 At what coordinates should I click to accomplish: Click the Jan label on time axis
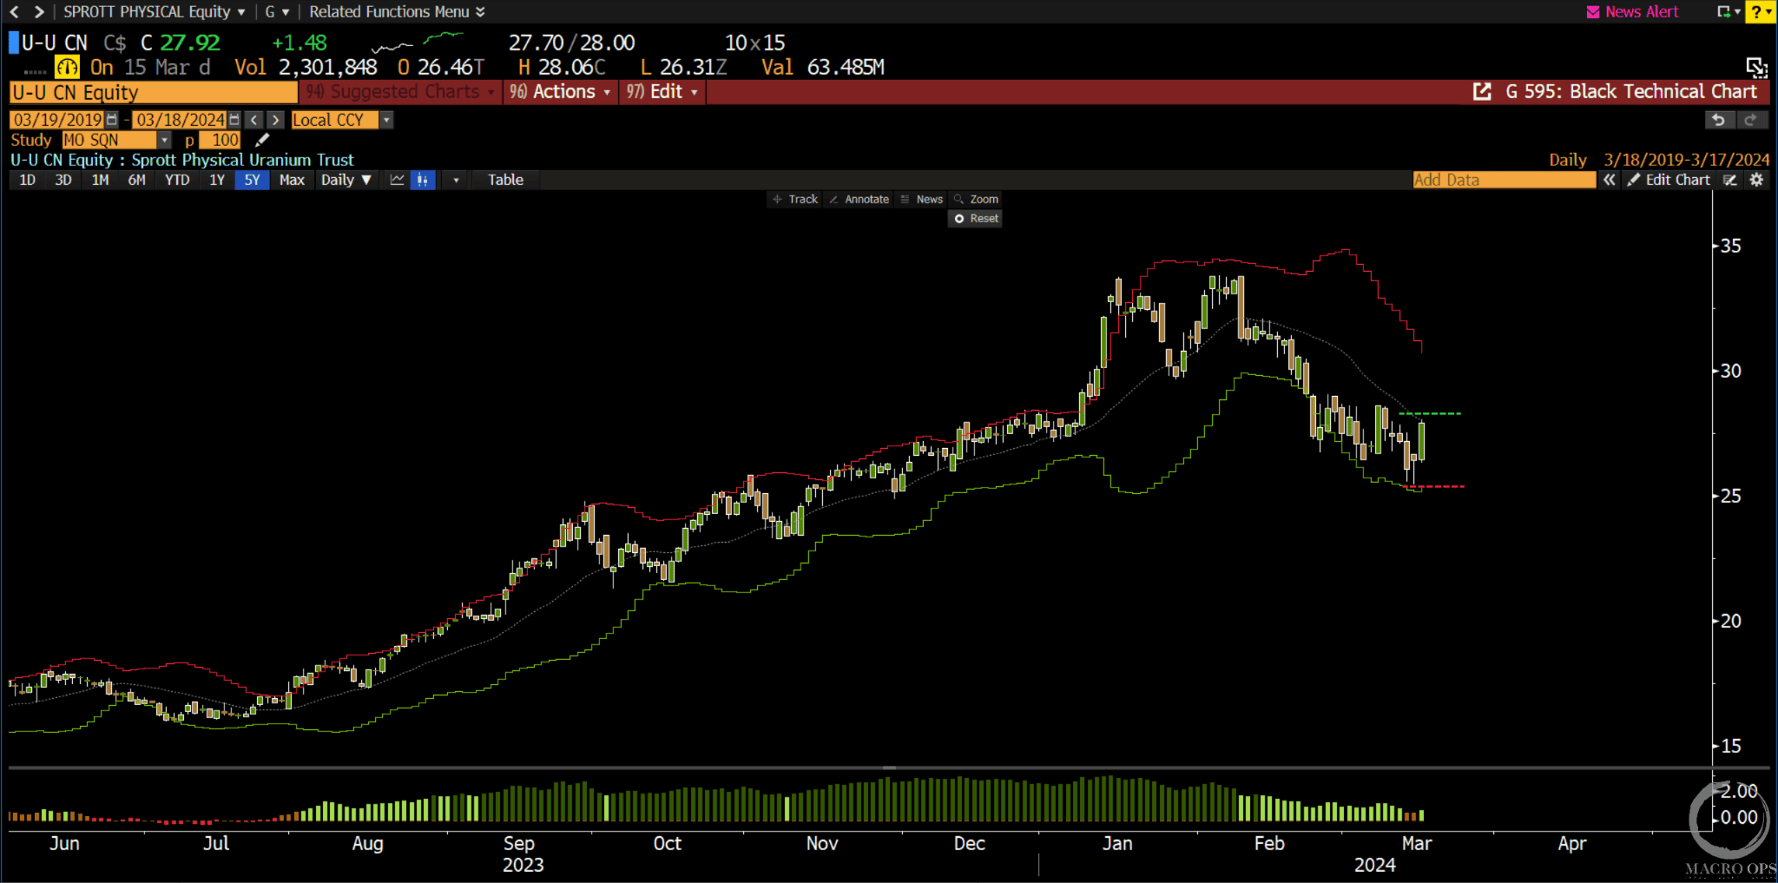1117,843
